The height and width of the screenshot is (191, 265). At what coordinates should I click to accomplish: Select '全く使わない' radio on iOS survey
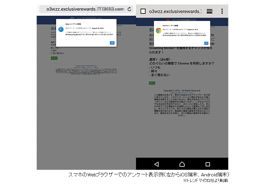(52, 53)
